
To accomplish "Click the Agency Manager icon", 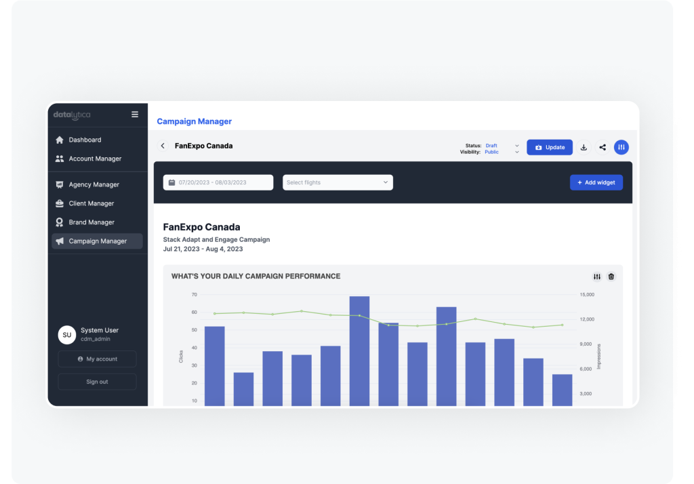I will click(x=60, y=184).
